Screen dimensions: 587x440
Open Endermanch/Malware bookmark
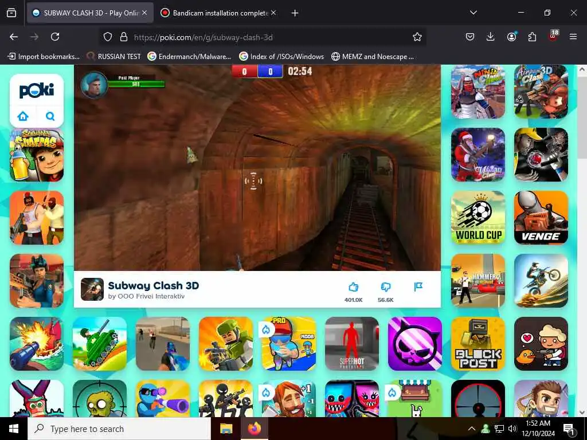coord(189,57)
